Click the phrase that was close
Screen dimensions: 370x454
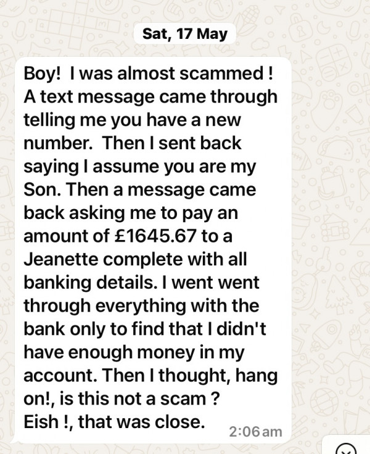click(141, 421)
